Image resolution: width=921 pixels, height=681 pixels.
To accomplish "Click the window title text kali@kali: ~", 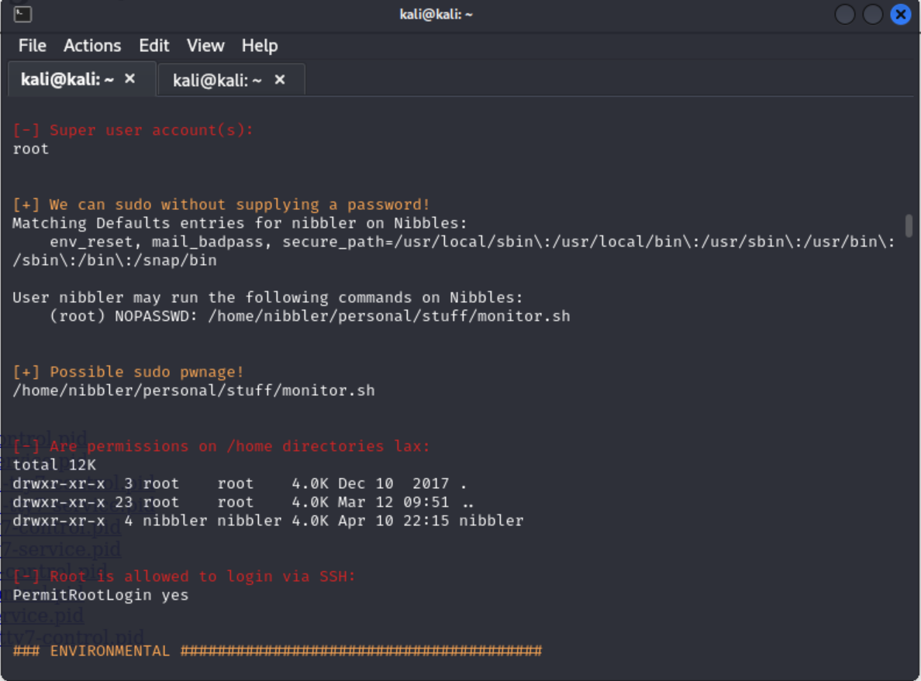I will coord(436,15).
